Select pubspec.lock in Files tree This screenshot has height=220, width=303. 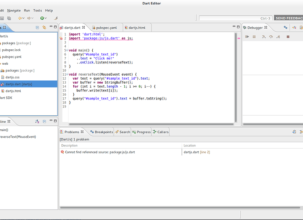pyautogui.click(x=11, y=50)
